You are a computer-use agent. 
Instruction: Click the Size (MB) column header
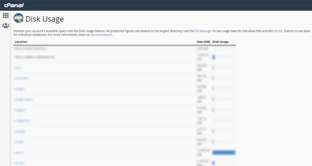pyautogui.click(x=203, y=42)
